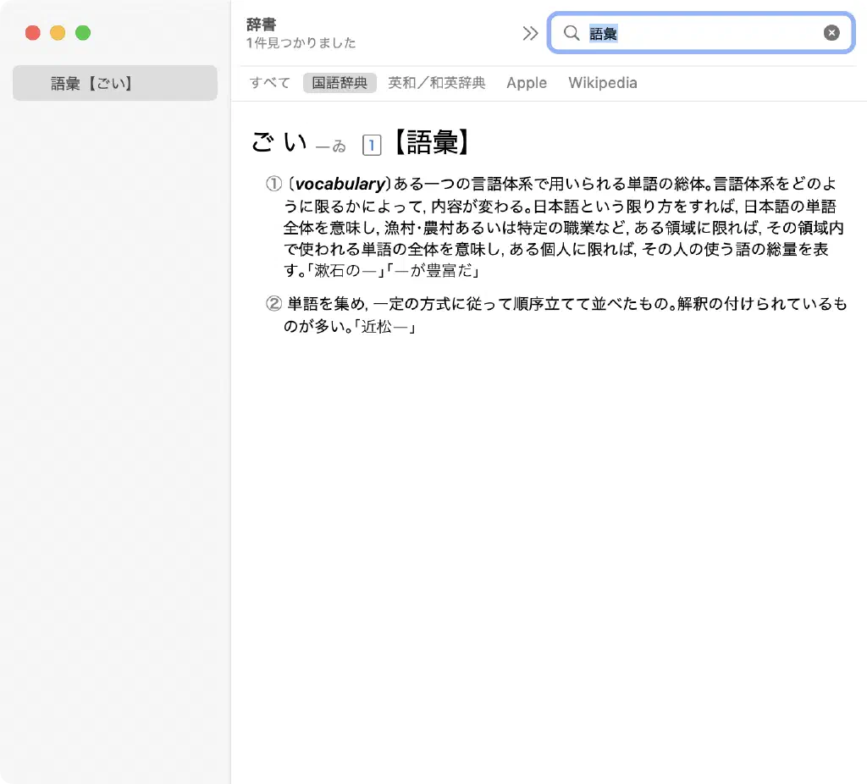The width and height of the screenshot is (867, 784).
Task: Click the boxed pitch accent number 1
Action: 371,146
